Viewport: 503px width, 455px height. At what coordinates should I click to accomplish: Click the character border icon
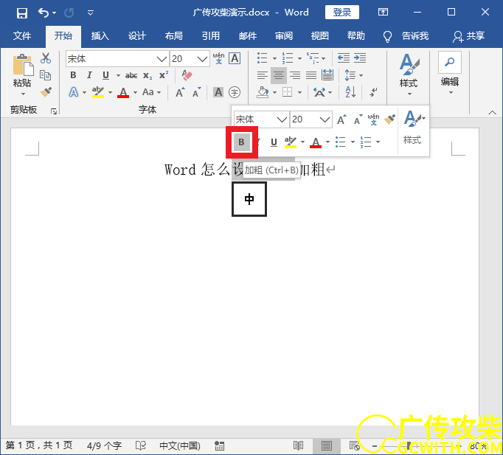235,58
